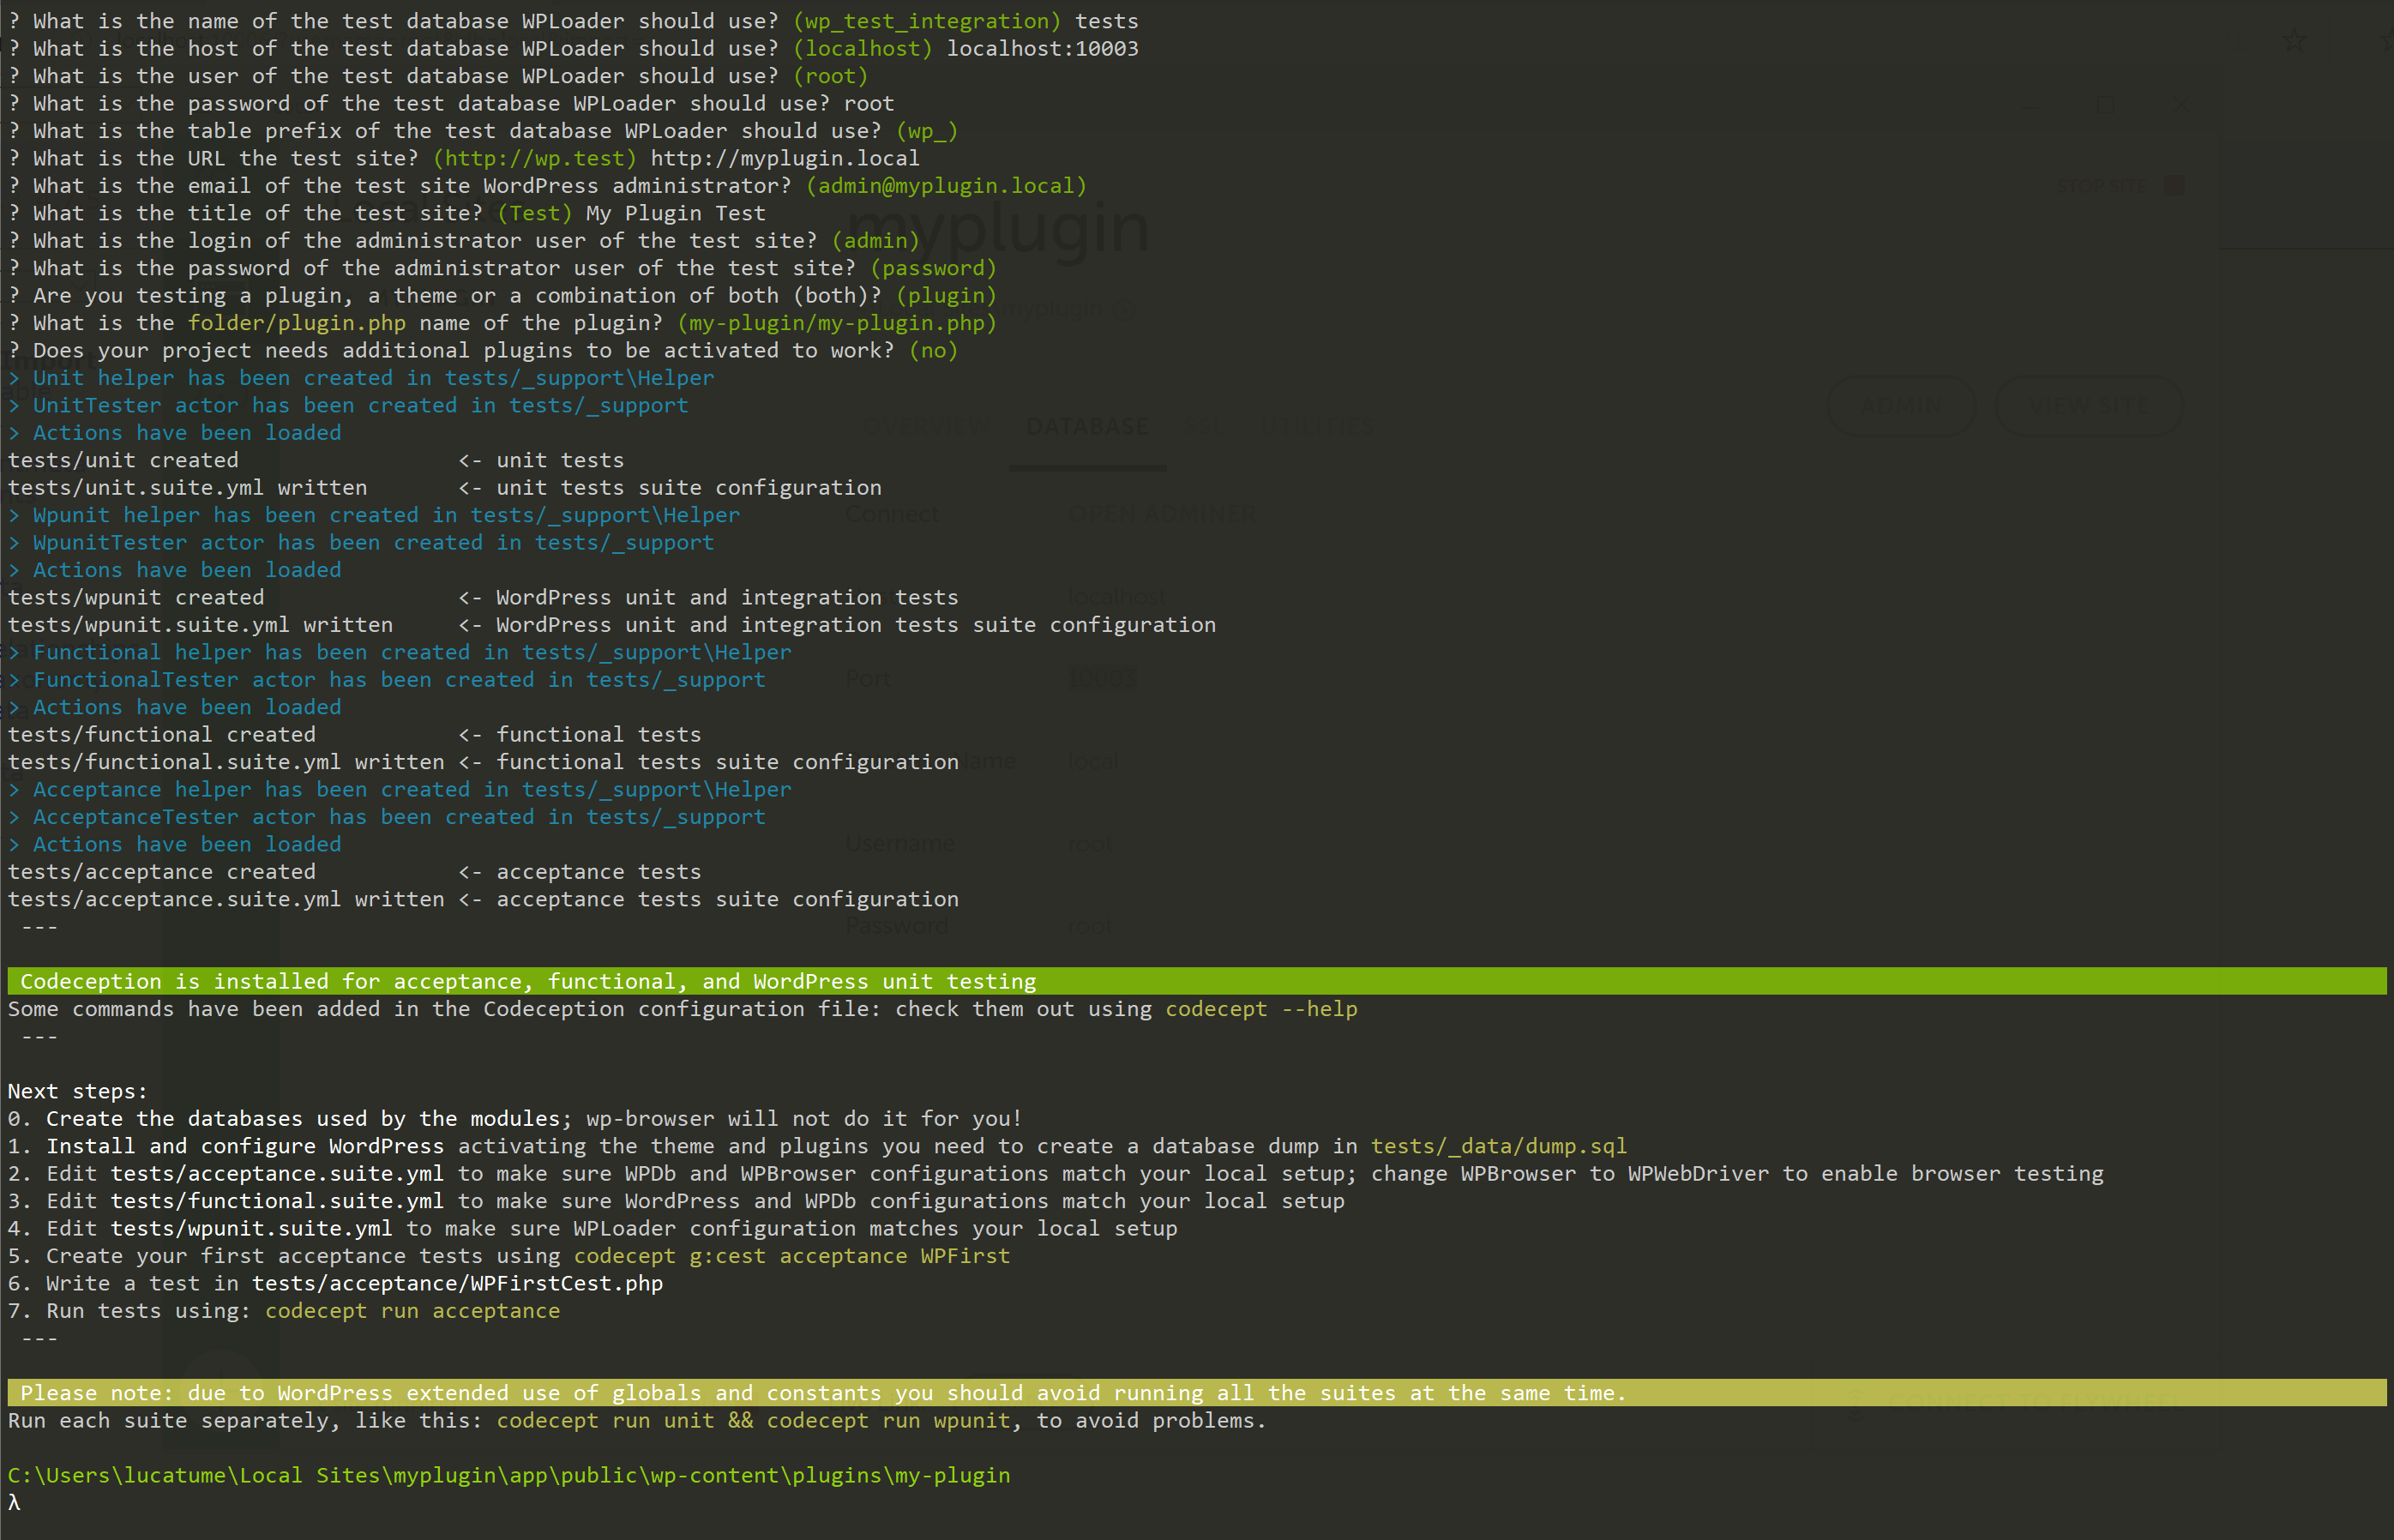Click the '(my-plugin/my-plugin.php)' default value
2394x1540 pixels.
pos(837,323)
